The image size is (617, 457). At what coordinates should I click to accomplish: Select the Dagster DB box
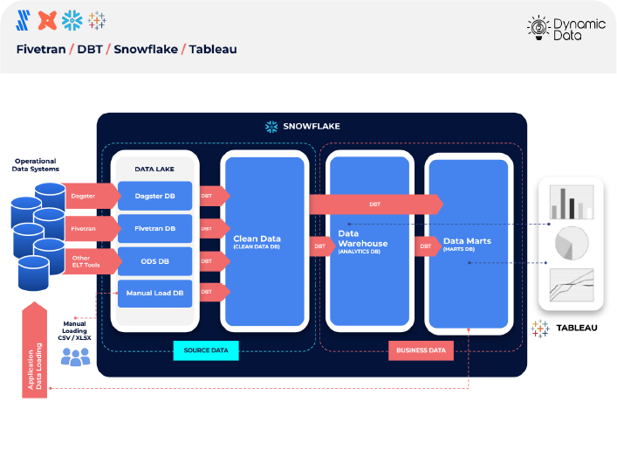pyautogui.click(x=154, y=197)
